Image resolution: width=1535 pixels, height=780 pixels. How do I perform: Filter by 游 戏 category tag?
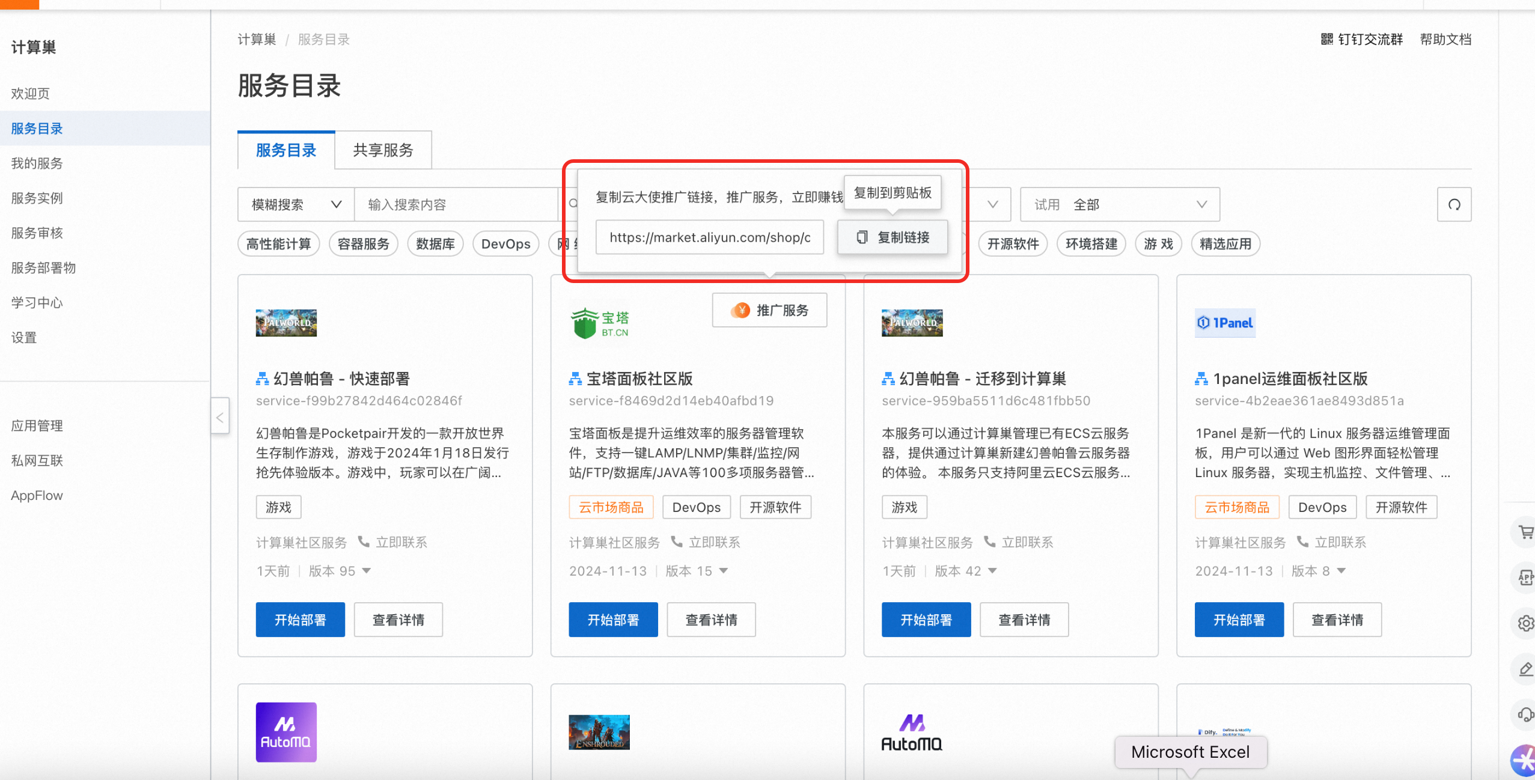point(1159,244)
